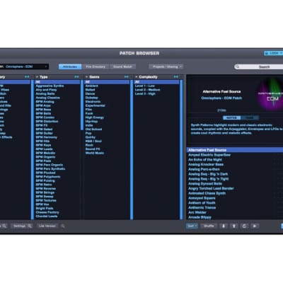Select 'Cheese Factory' type
The height and width of the screenshot is (283, 283).
click(x=47, y=212)
